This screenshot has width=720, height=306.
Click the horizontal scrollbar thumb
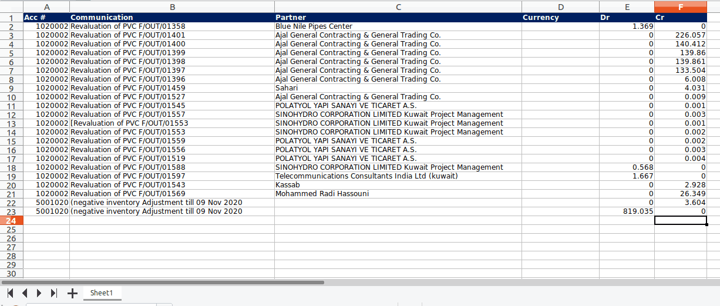[x=163, y=283]
